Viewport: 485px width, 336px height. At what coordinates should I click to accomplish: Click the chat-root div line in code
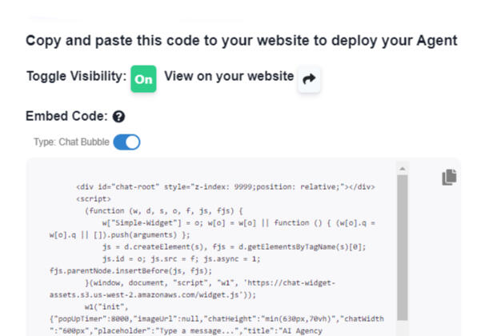226,186
